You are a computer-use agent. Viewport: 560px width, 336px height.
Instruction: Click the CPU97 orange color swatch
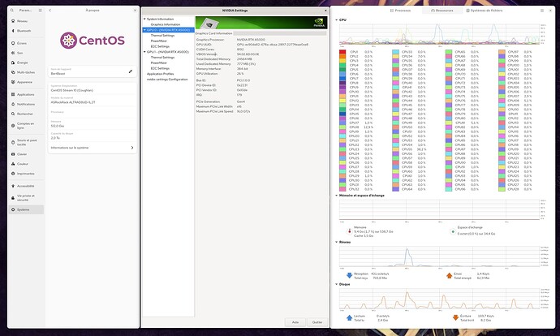[502, 52]
